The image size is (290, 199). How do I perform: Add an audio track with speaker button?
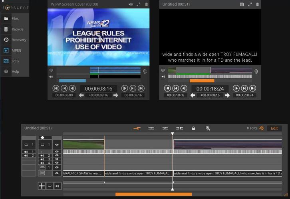58,186
